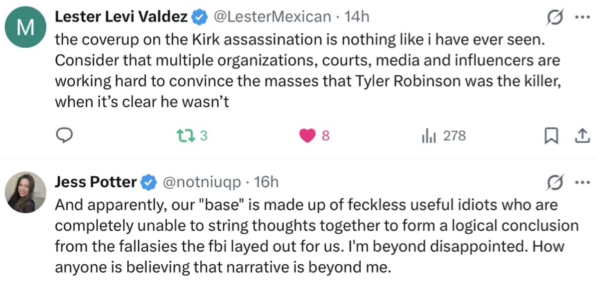Click verified badge beside Jess Potter
Screen dimensions: 597x285
(148, 182)
